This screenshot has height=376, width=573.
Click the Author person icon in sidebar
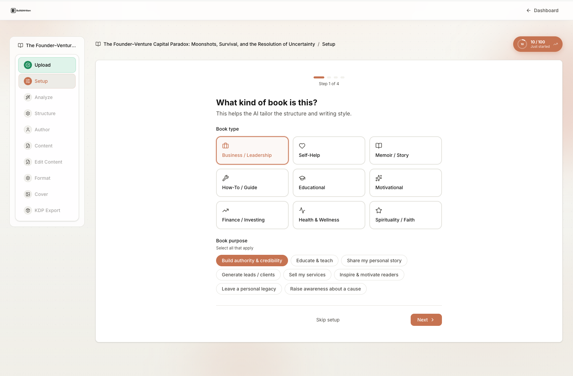point(28,130)
